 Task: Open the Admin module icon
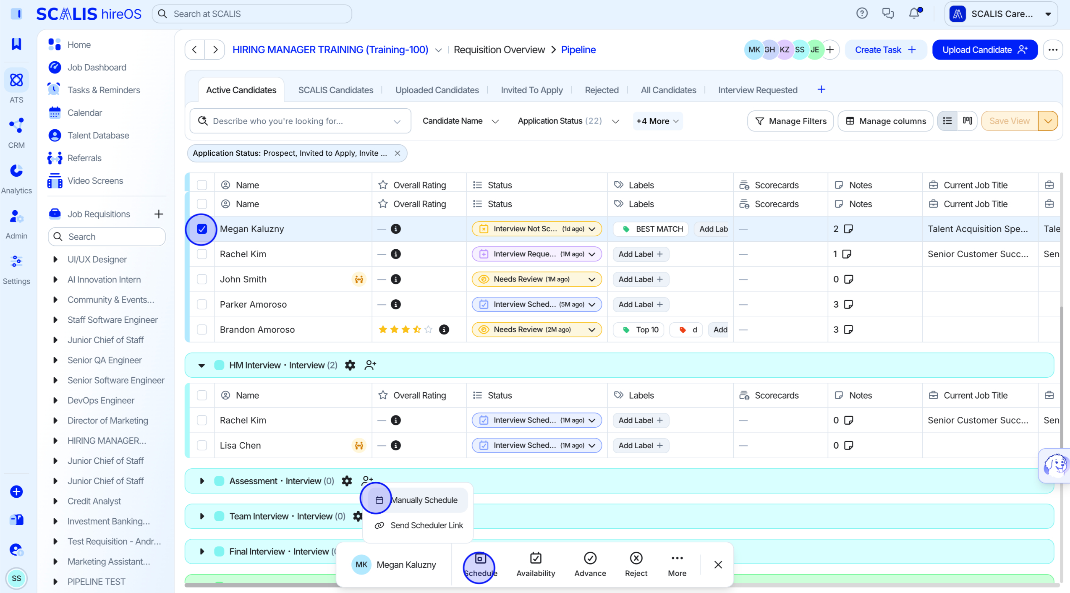pos(16,216)
